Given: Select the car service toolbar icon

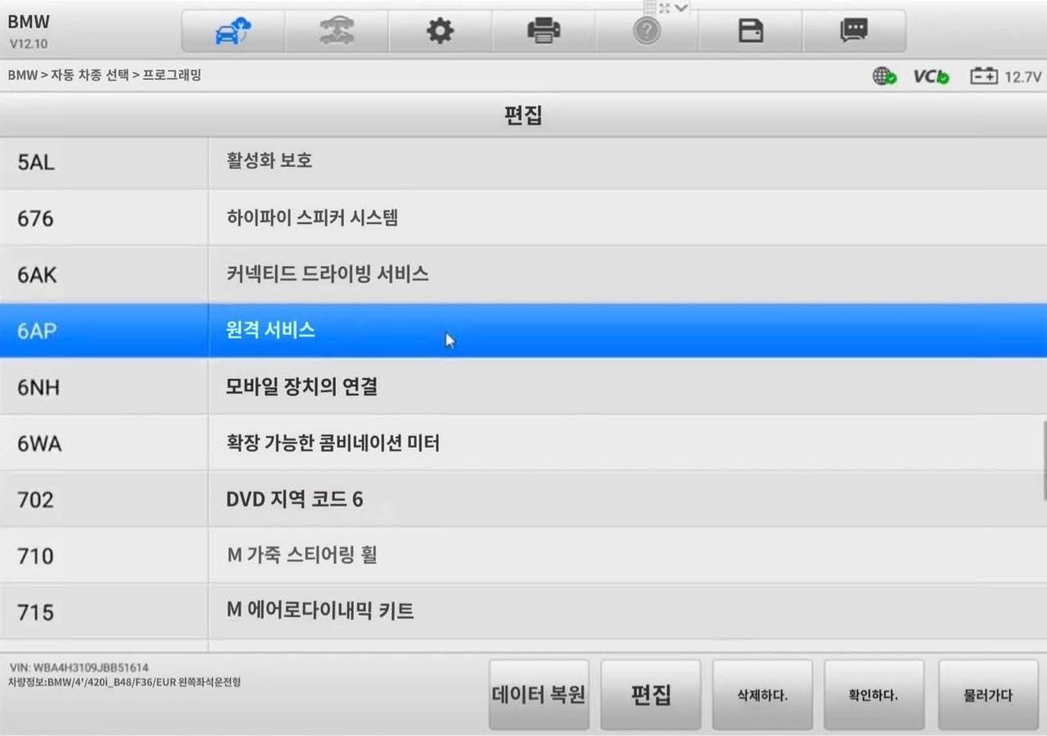Looking at the screenshot, I should 336,31.
